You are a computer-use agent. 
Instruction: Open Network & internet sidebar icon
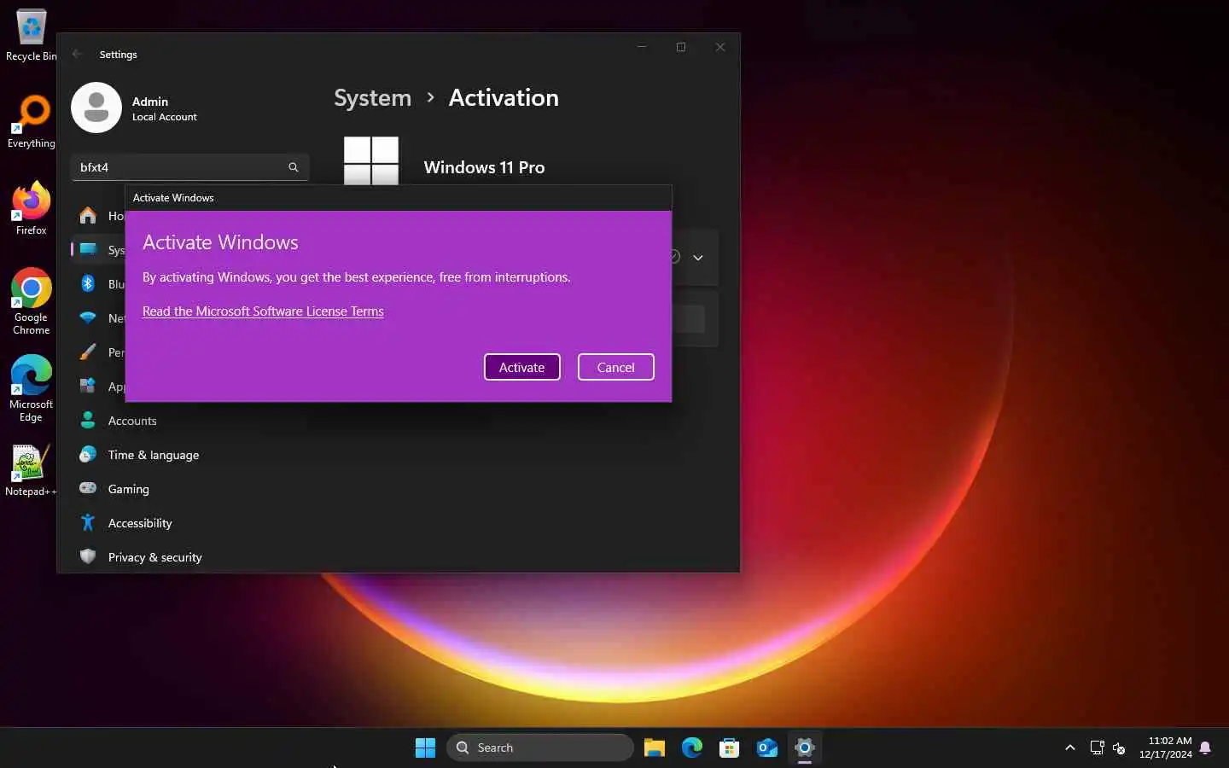click(88, 317)
